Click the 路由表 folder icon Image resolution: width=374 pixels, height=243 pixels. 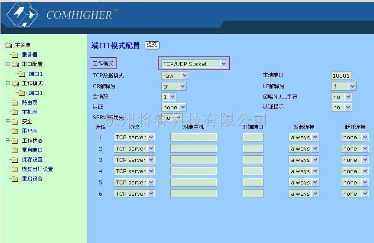15,102
